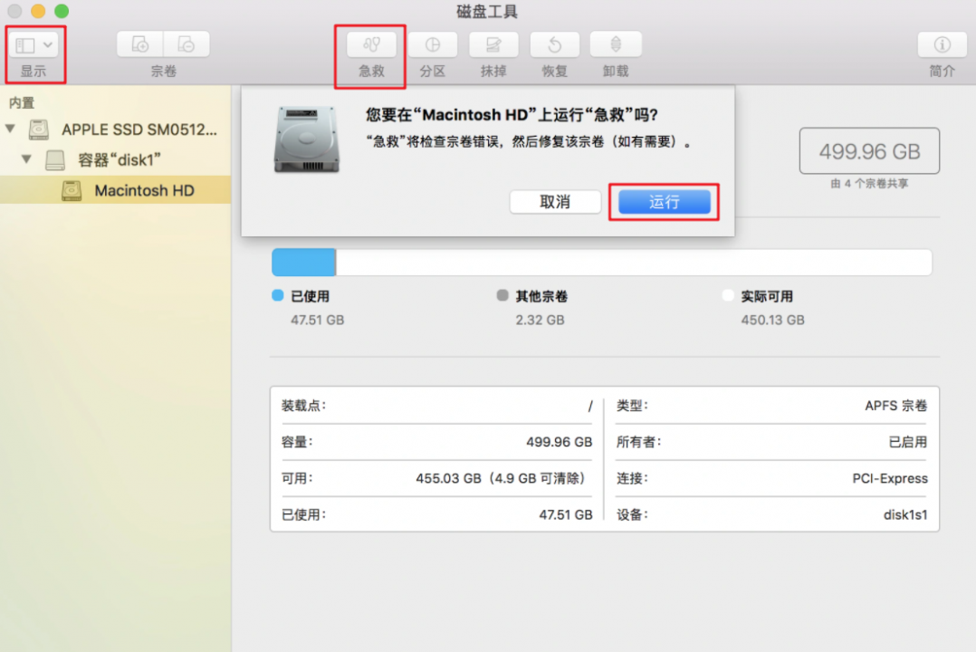Select the Macintosh HD volume
This screenshot has height=652, width=976.
(x=115, y=190)
